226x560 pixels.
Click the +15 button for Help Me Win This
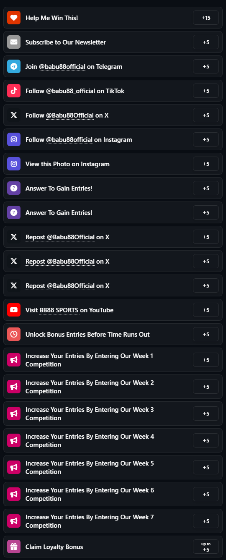[206, 18]
